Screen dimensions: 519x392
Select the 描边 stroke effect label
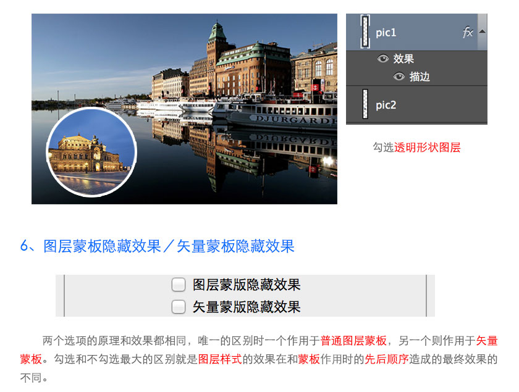(x=420, y=77)
